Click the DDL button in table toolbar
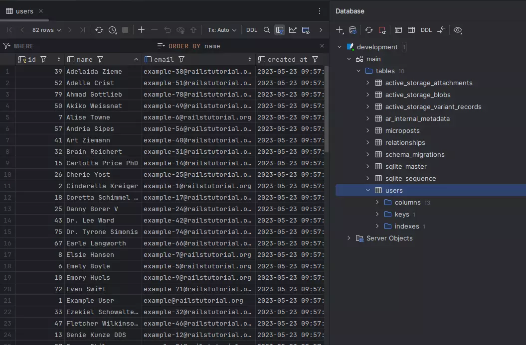 tap(252, 30)
